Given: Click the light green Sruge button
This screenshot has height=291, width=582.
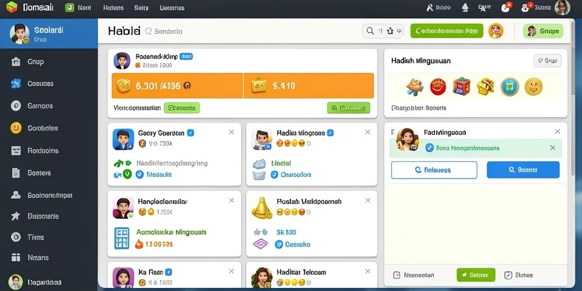Looking at the screenshot, I should pyautogui.click(x=543, y=31).
